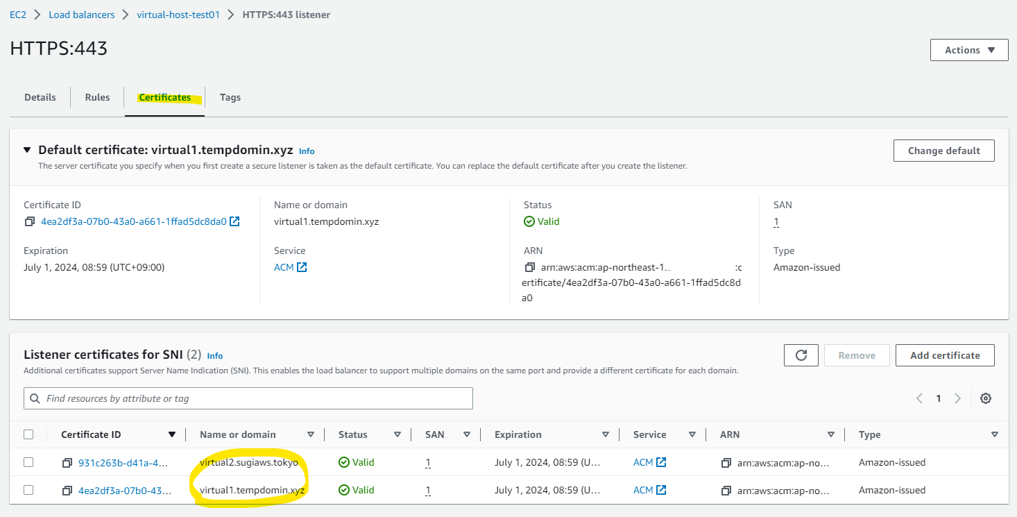This screenshot has height=517, width=1017.
Task: Switch to the Tags tab
Action: 230,97
